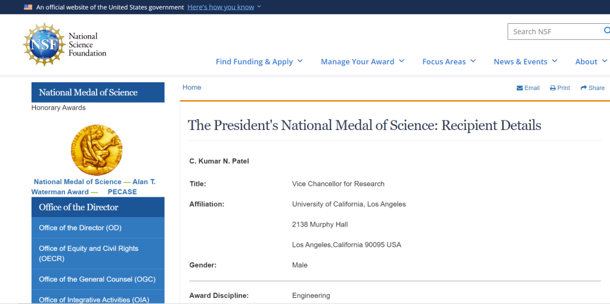The image size is (610, 304).
Task: Click the Email envelope icon
Action: (520, 88)
